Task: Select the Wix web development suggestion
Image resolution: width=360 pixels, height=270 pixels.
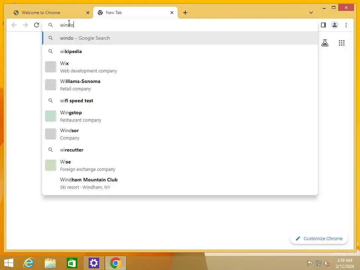Action: click(x=180, y=67)
